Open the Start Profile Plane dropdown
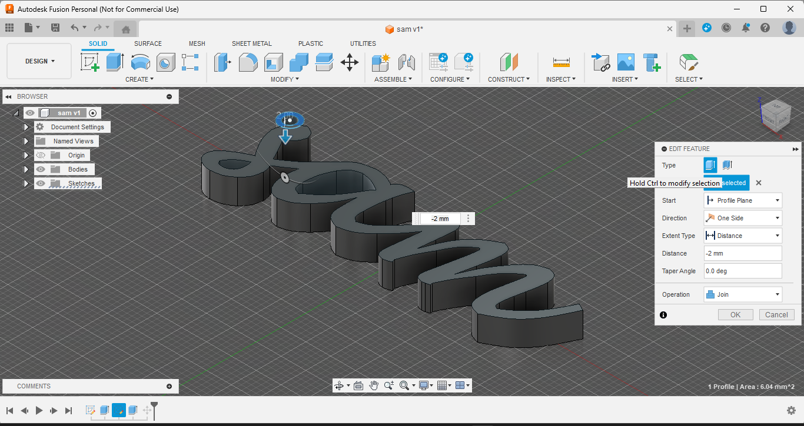Viewport: 804px width, 426px height. [743, 200]
